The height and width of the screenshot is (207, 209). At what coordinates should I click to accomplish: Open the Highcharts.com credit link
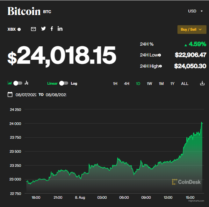pos(196,201)
